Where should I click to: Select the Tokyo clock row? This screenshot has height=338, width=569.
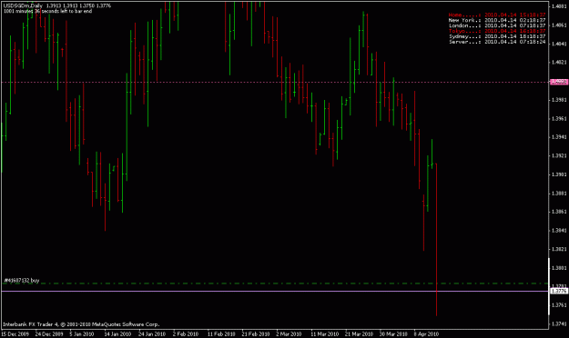497,31
